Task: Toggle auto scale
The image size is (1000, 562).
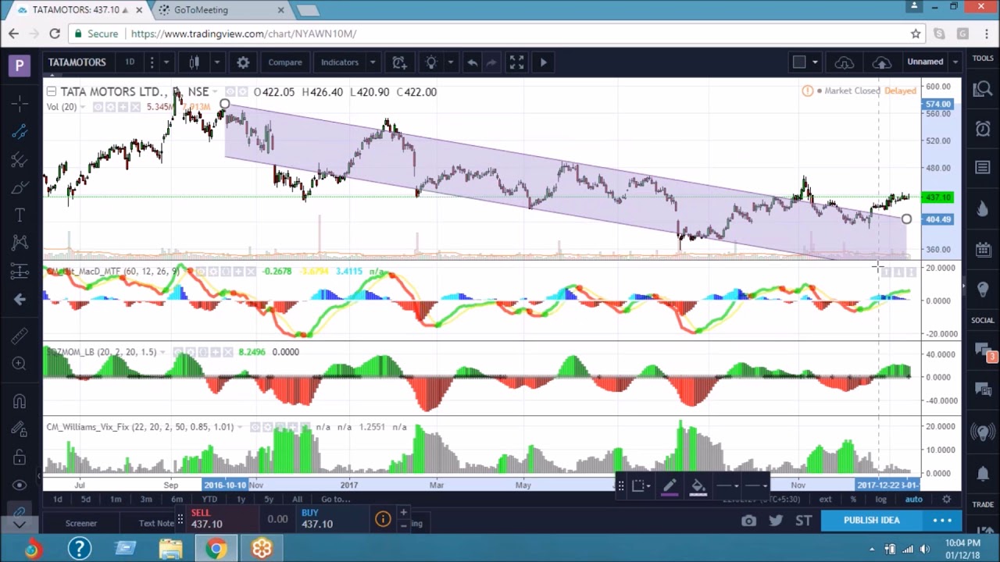Action: pyautogui.click(x=913, y=500)
